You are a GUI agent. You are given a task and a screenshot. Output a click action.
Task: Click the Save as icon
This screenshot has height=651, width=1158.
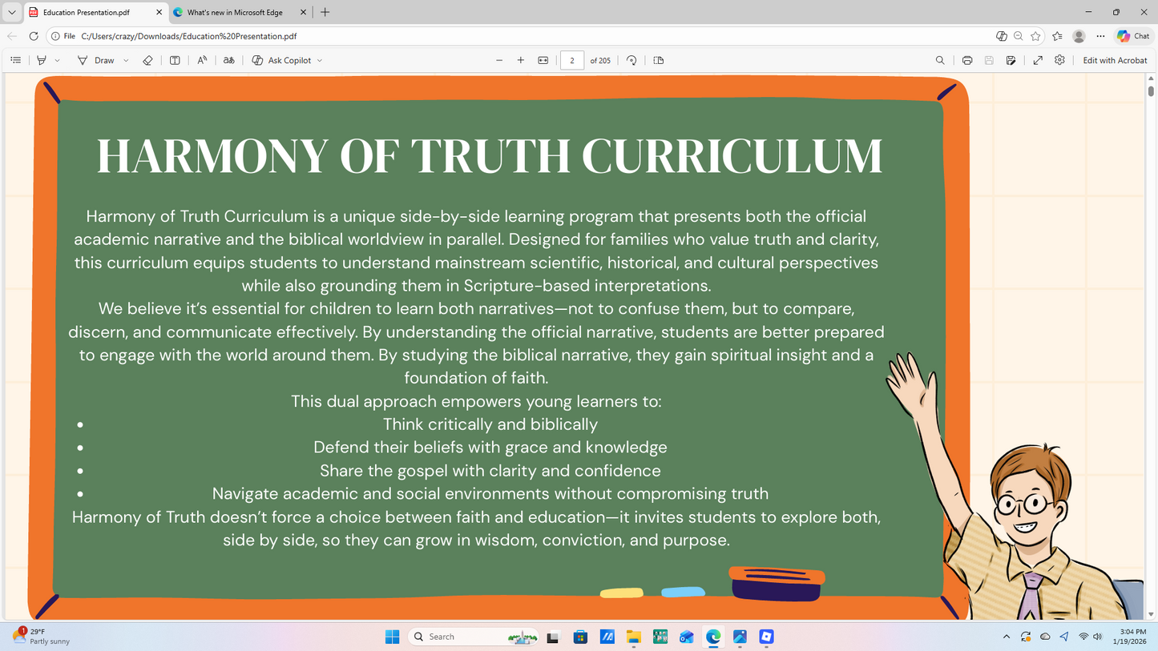[1011, 60]
